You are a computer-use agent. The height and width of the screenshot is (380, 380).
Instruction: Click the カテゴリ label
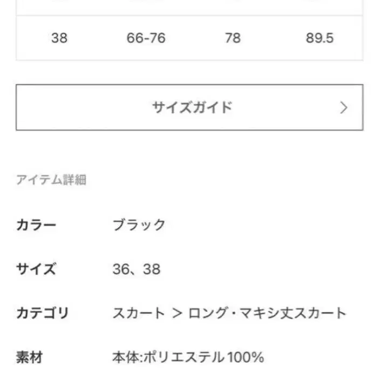click(x=43, y=313)
